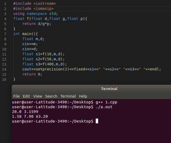
Task: Click the 'cin>>m;' statement
Action: pyautogui.click(x=30, y=44)
